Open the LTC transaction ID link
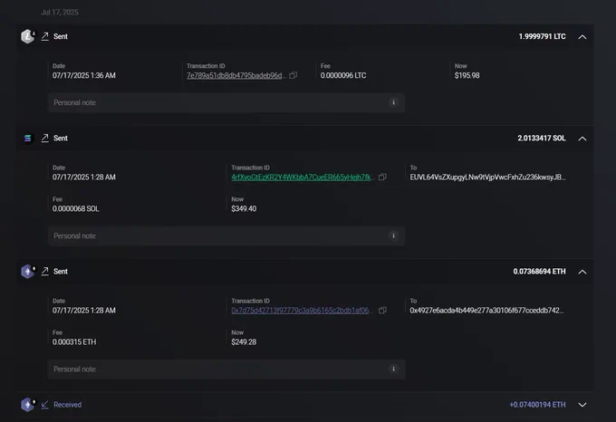Screen dimensions: 616x422 click(x=236, y=75)
